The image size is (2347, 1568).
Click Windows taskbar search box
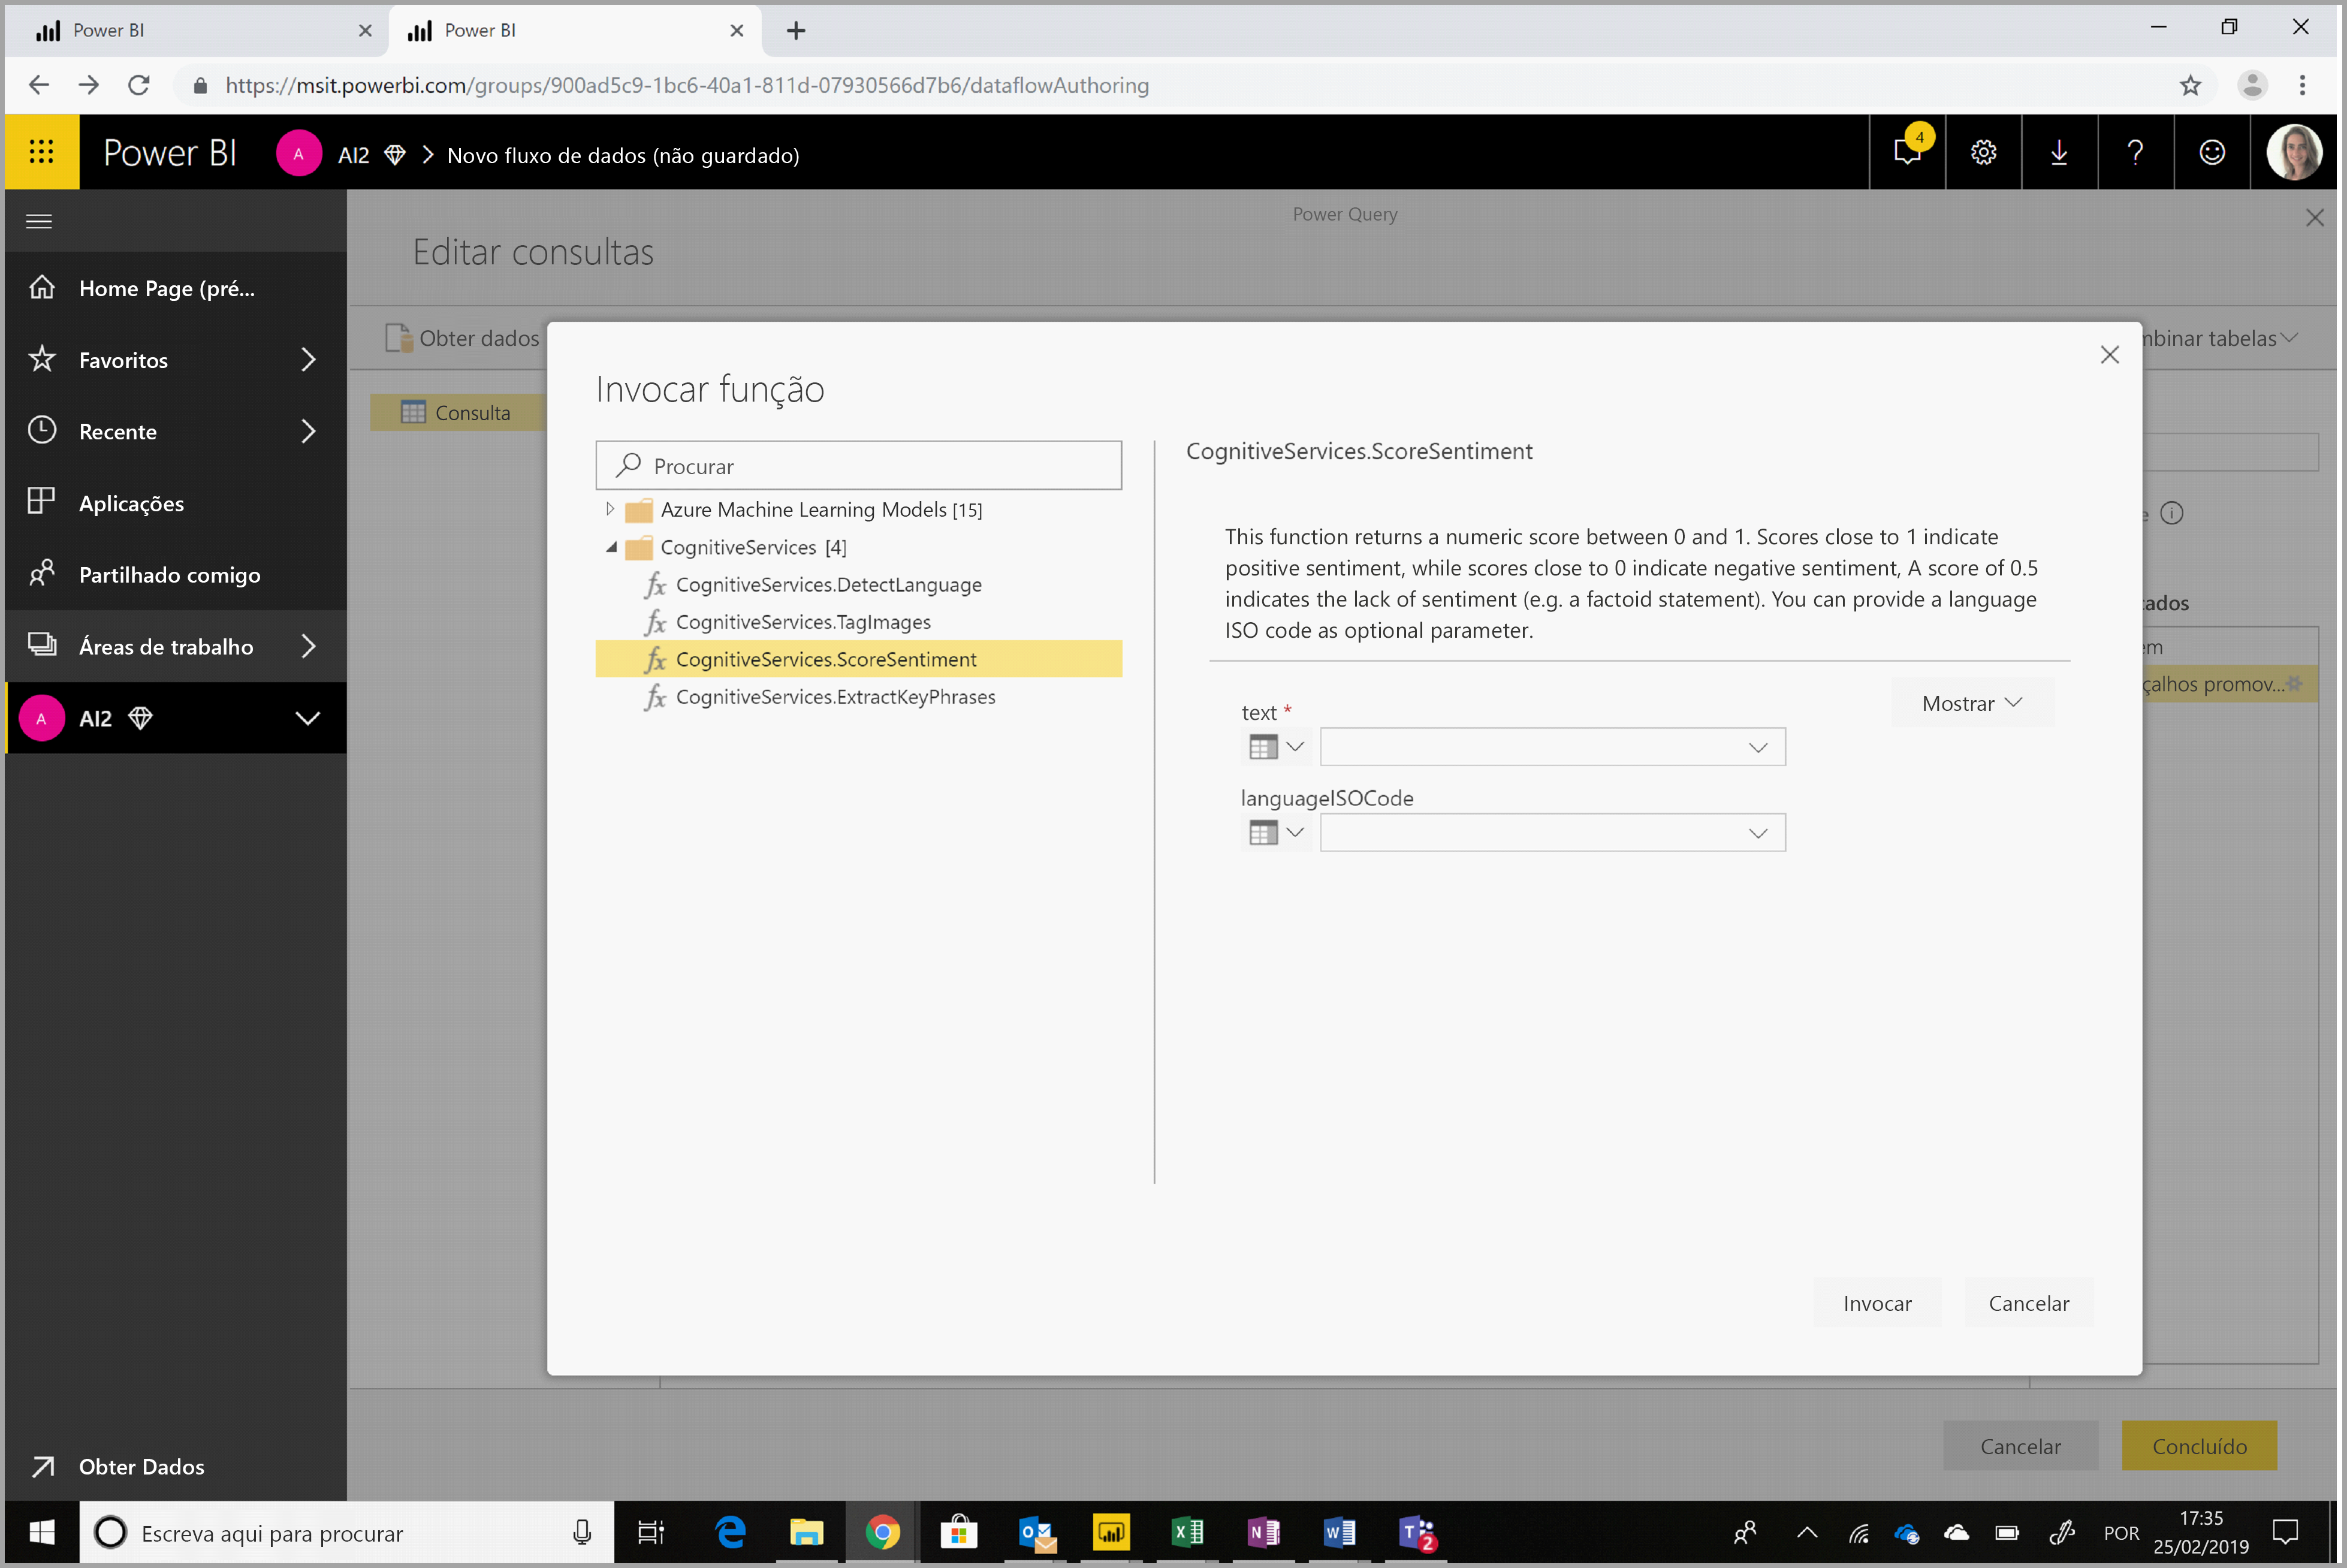(x=346, y=1532)
